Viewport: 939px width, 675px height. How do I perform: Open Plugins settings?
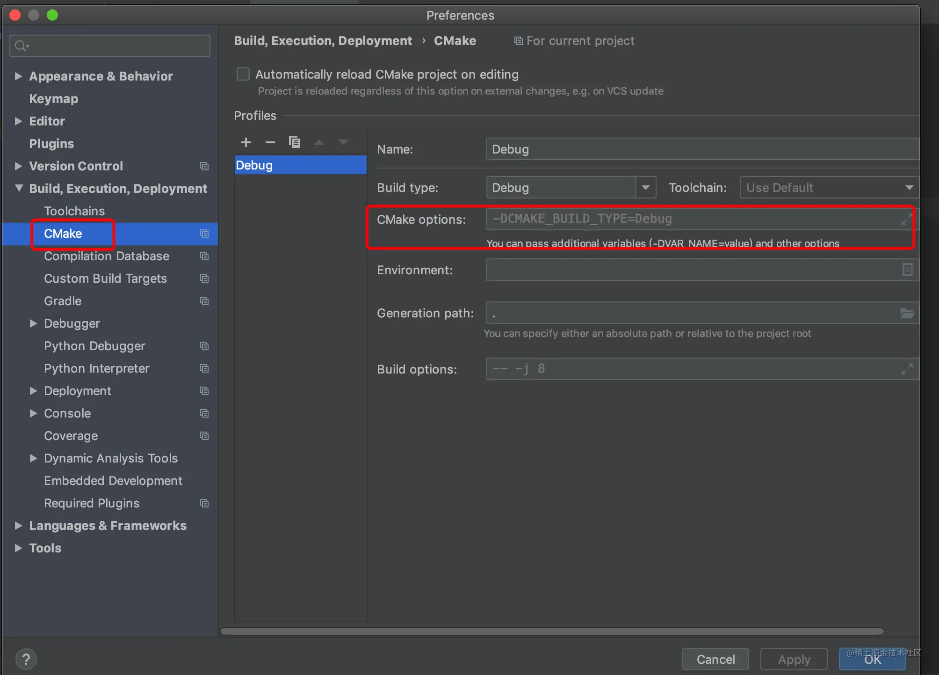point(51,144)
